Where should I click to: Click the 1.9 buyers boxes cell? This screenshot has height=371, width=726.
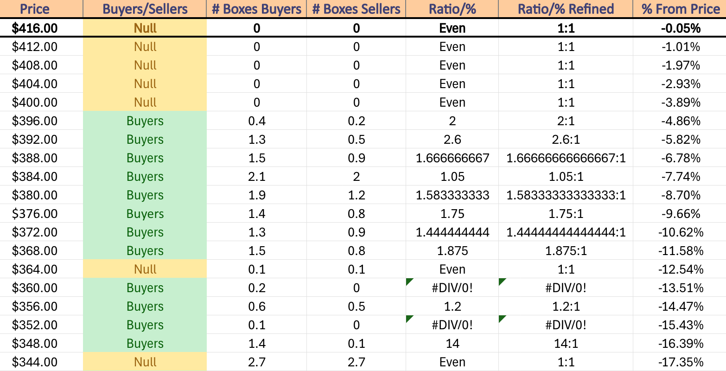click(256, 195)
